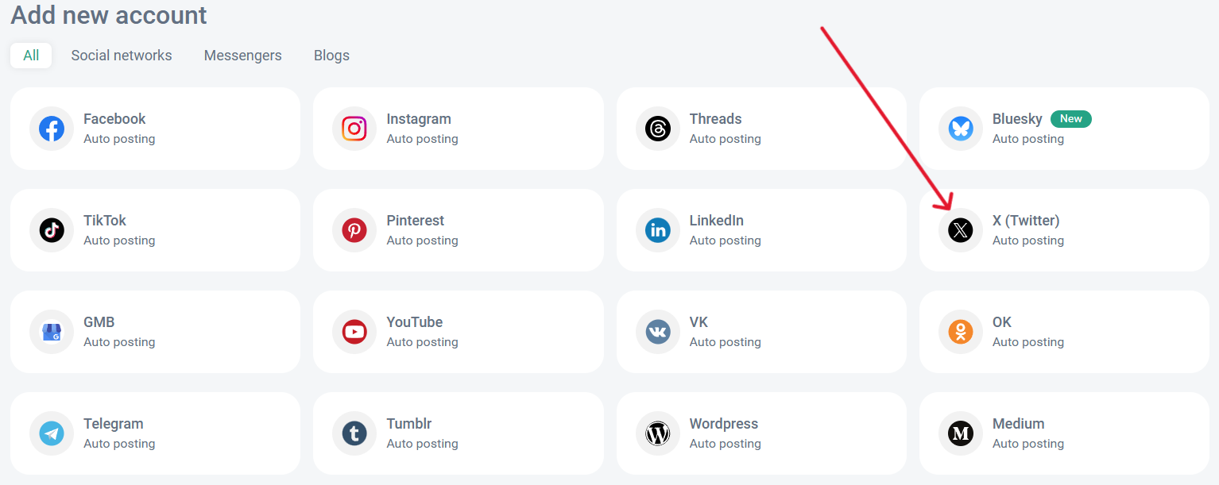Switch to the Social networks tab
This screenshot has height=485, width=1219.
(122, 56)
